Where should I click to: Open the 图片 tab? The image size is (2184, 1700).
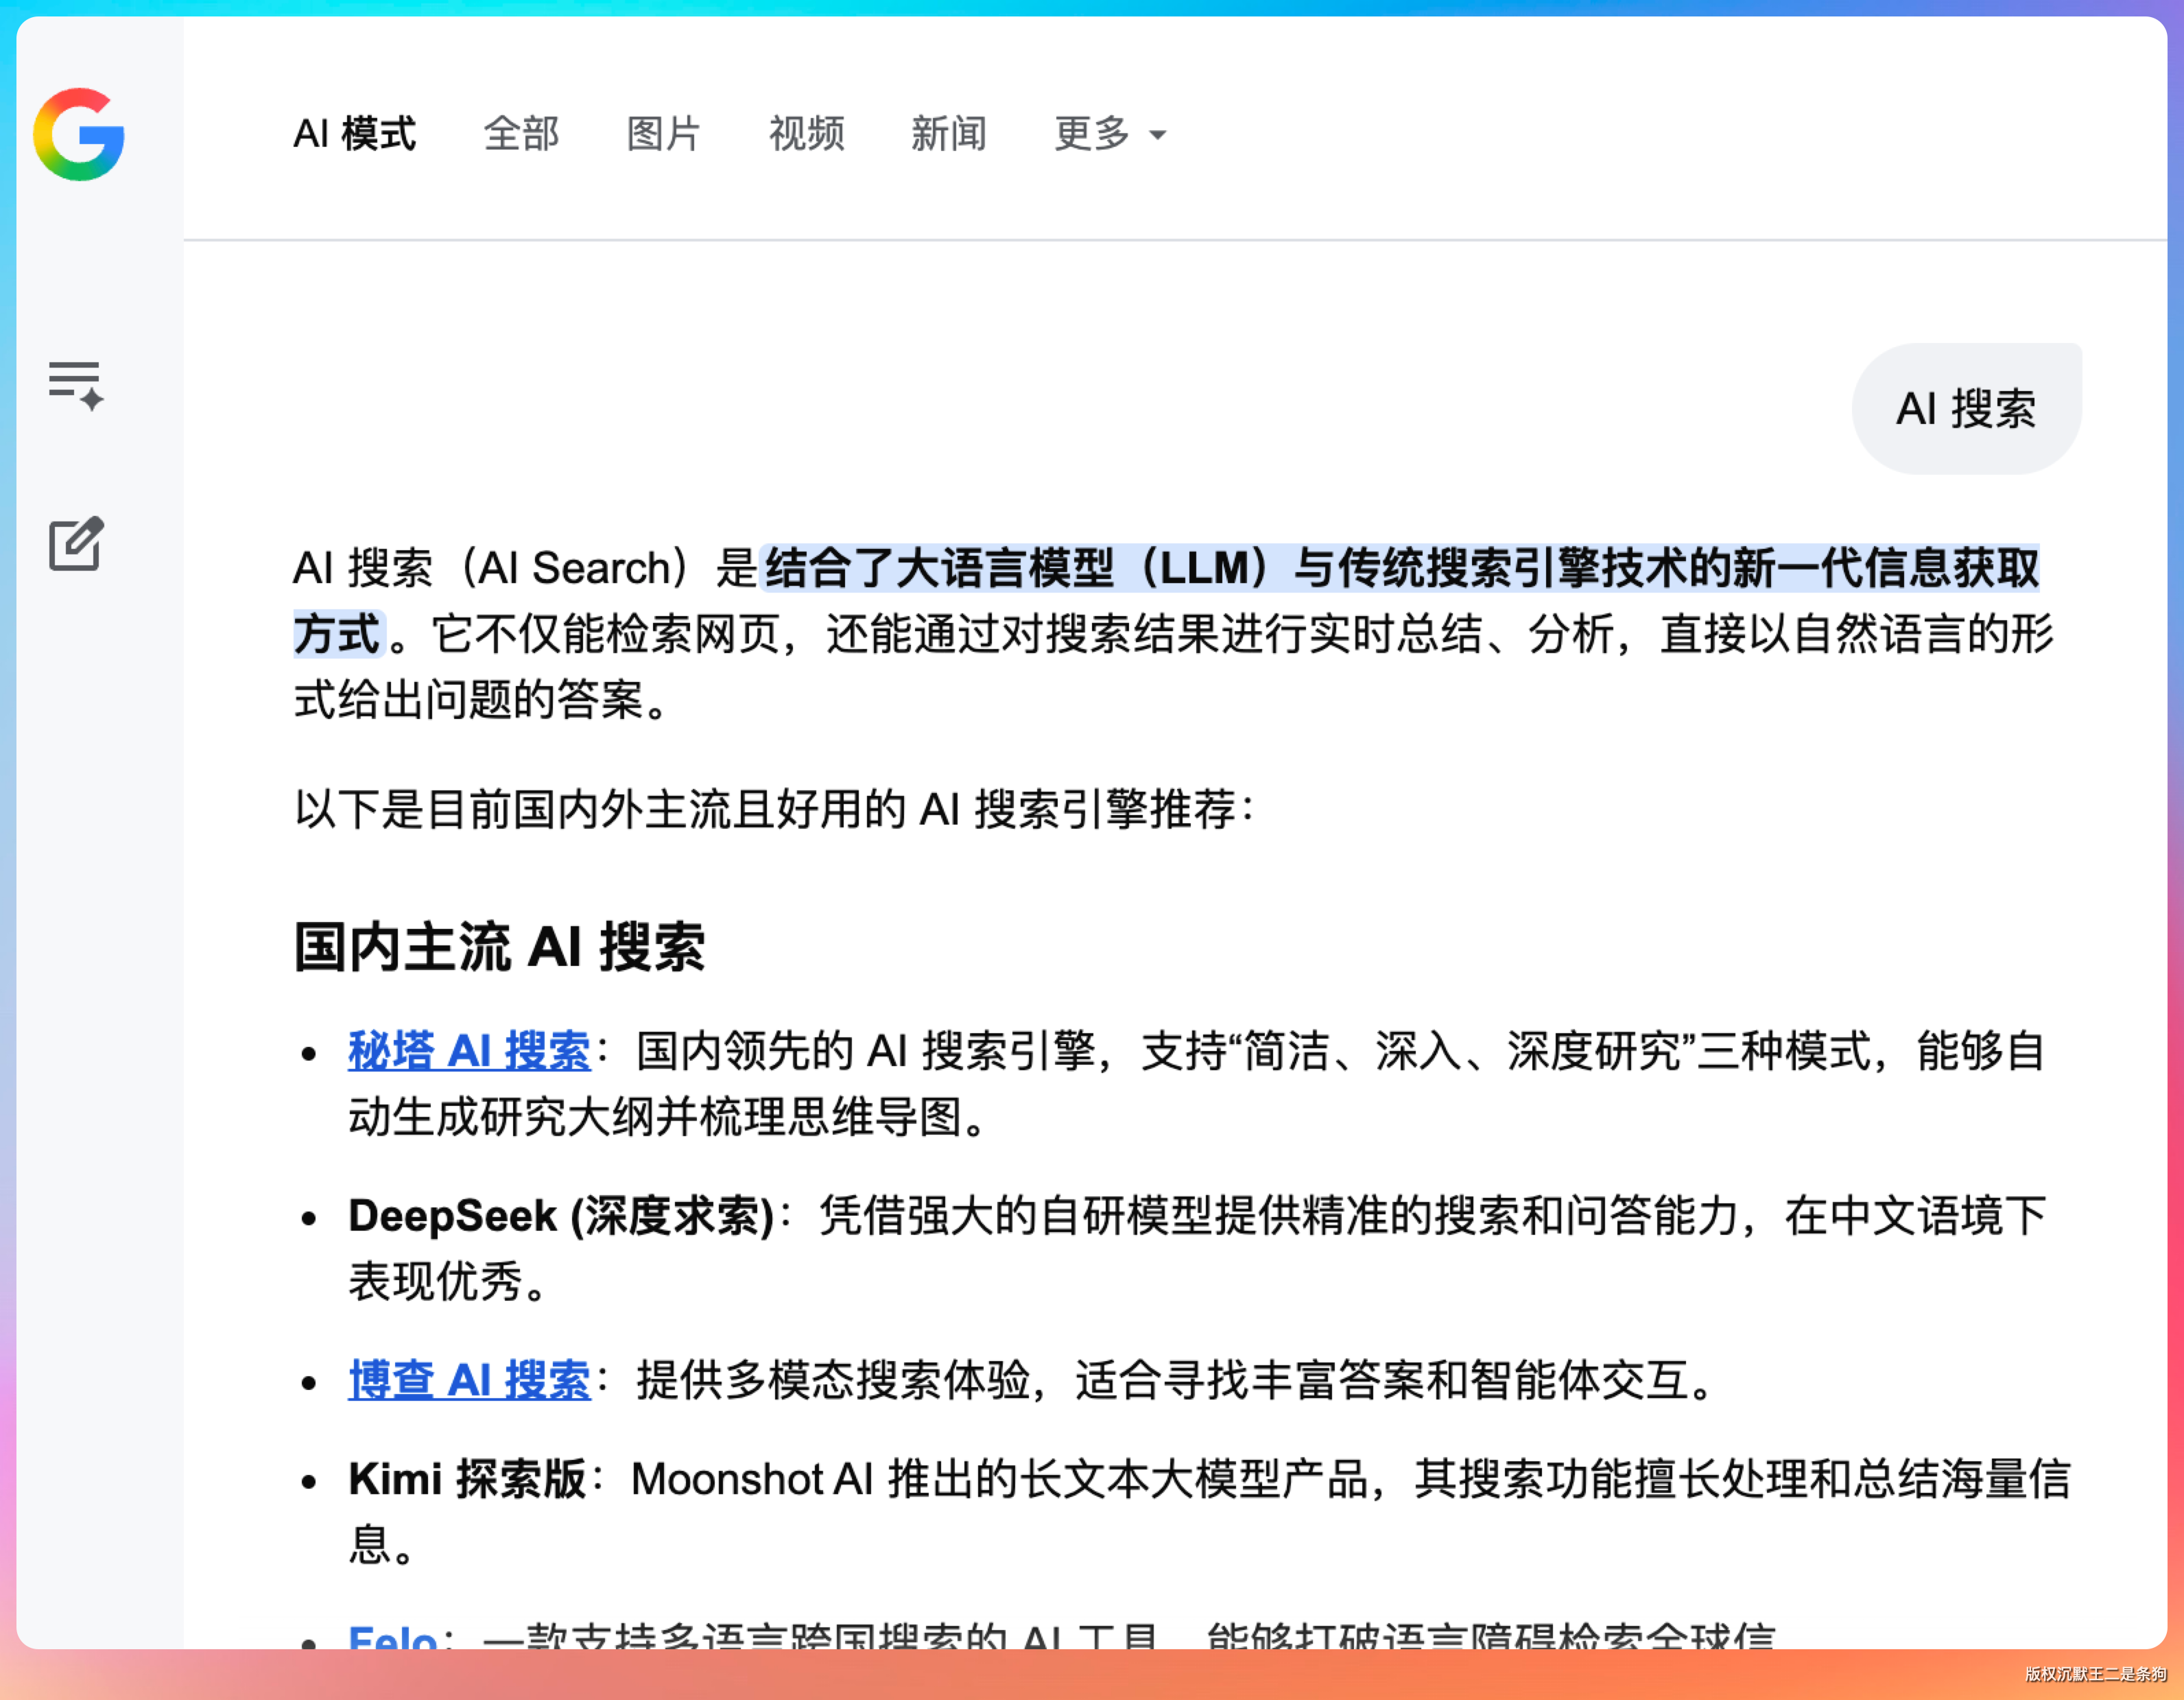(x=663, y=134)
